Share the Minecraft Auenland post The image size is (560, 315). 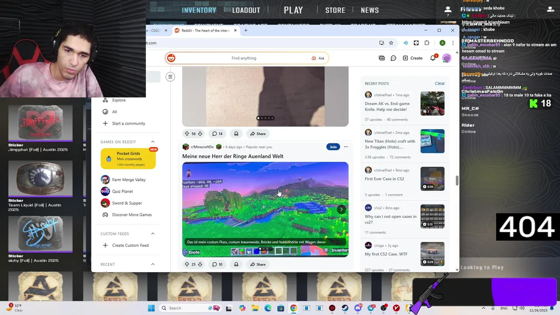258,264
